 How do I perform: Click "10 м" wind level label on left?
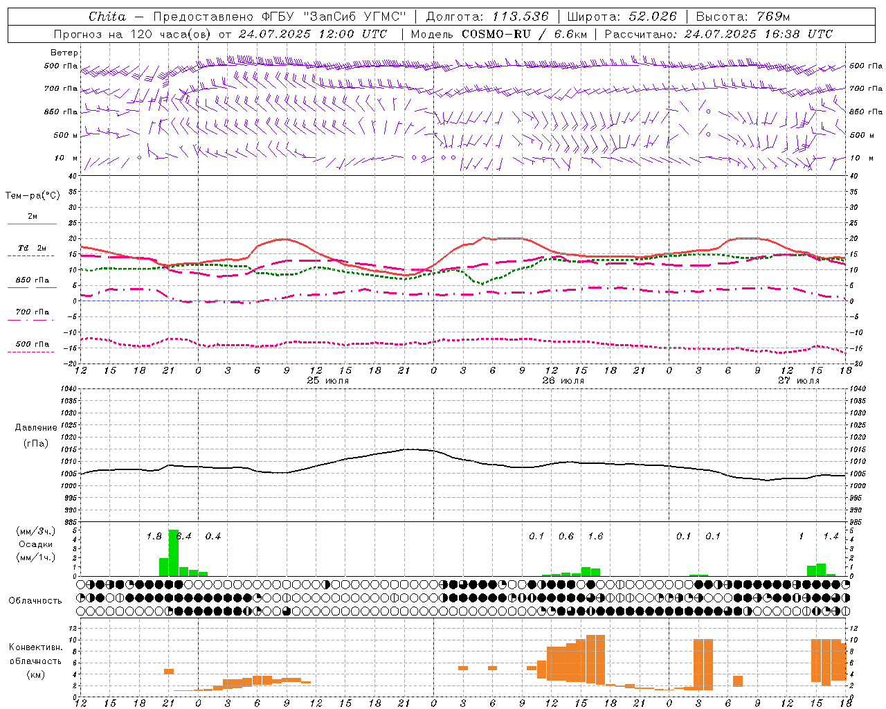tap(66, 159)
